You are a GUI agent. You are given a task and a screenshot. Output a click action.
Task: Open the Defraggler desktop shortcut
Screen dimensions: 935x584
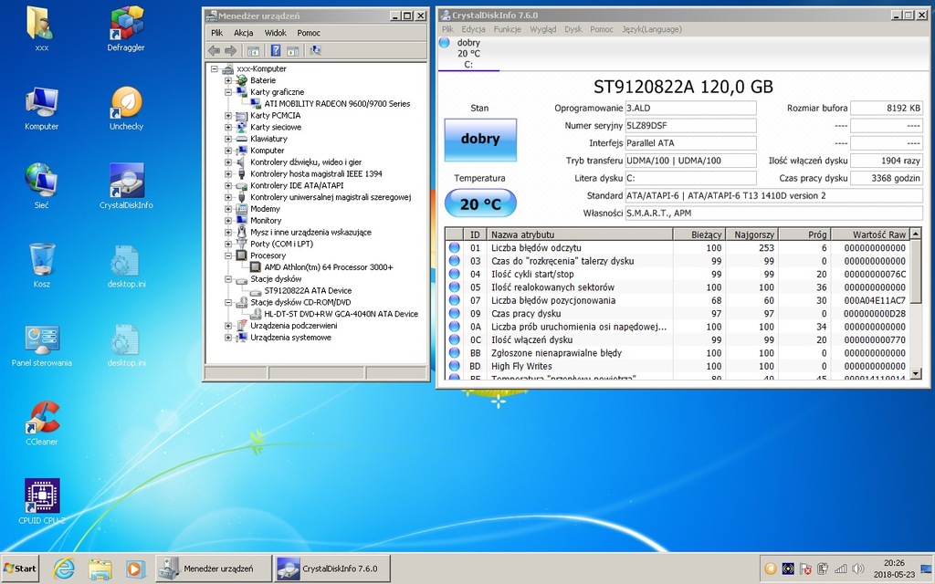pyautogui.click(x=126, y=28)
